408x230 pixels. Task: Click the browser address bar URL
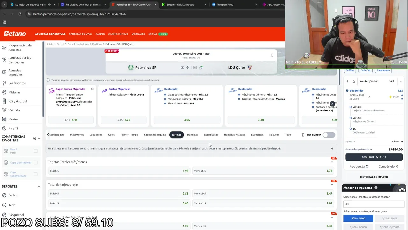80,14
